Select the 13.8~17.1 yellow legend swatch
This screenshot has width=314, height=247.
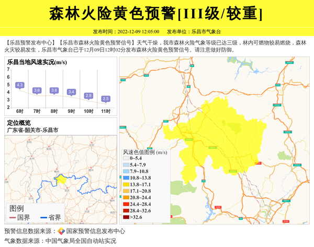pos(126,185)
